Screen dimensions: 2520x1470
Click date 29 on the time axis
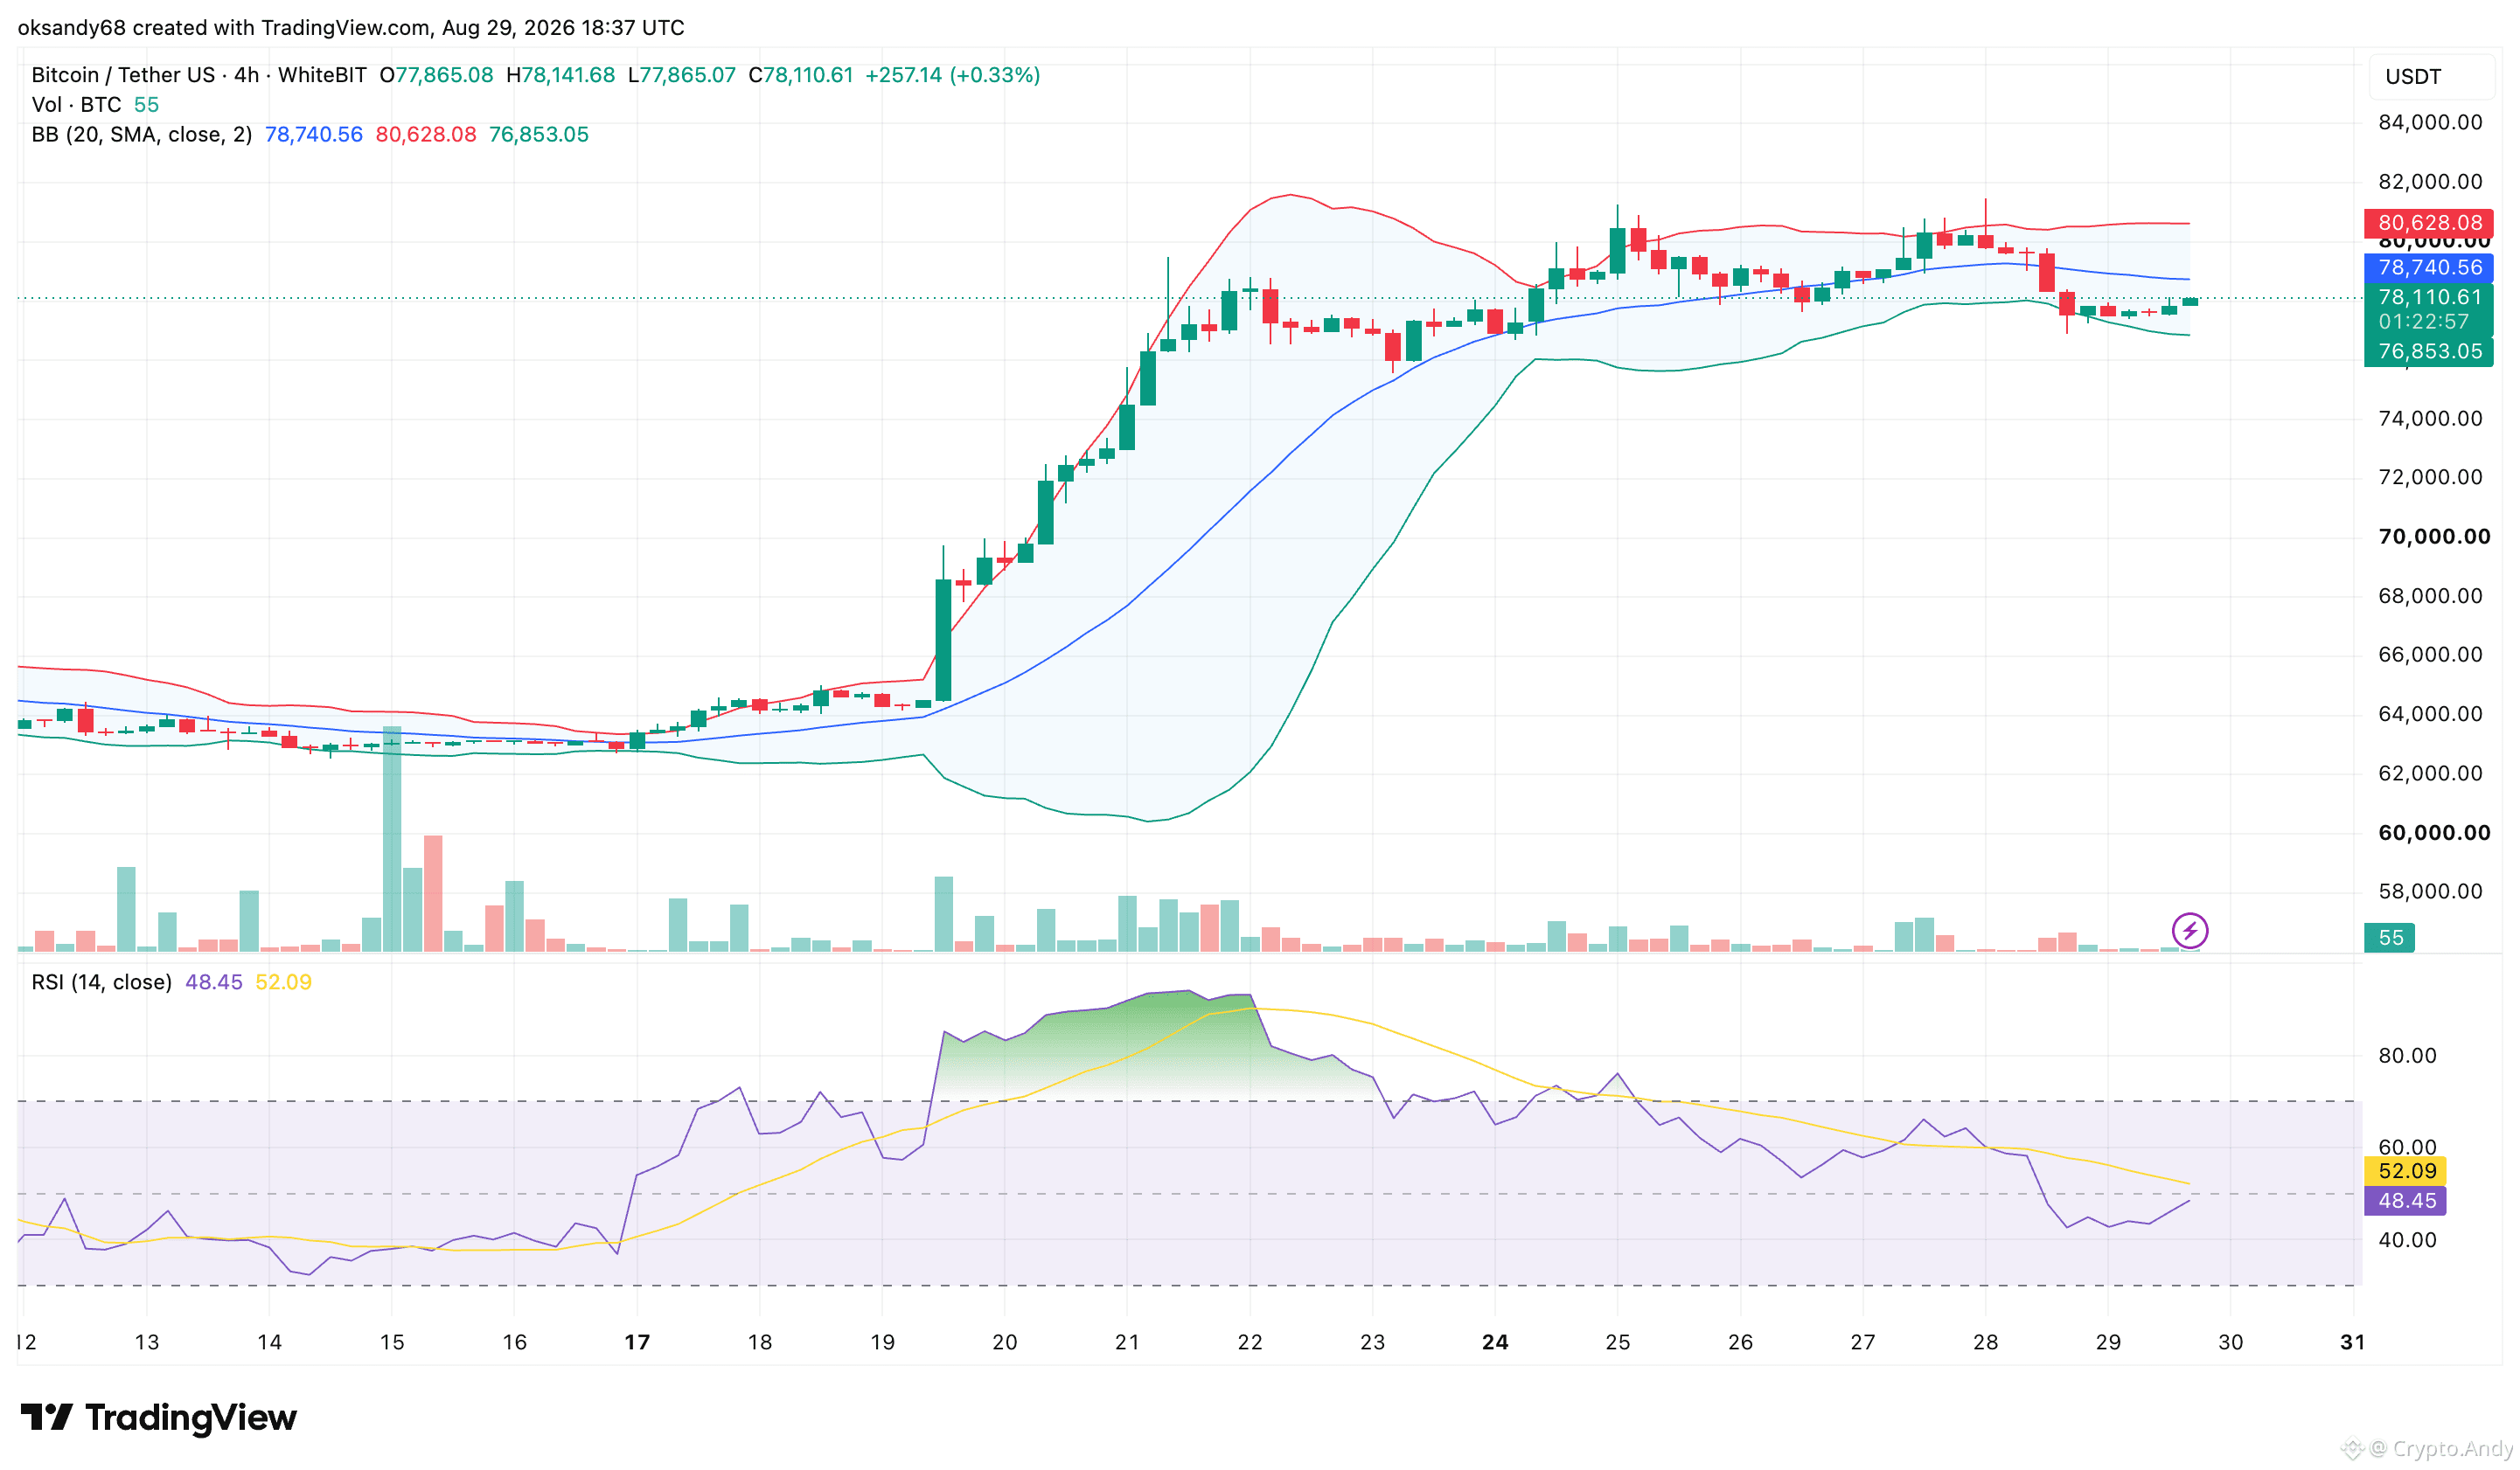click(x=2108, y=1342)
